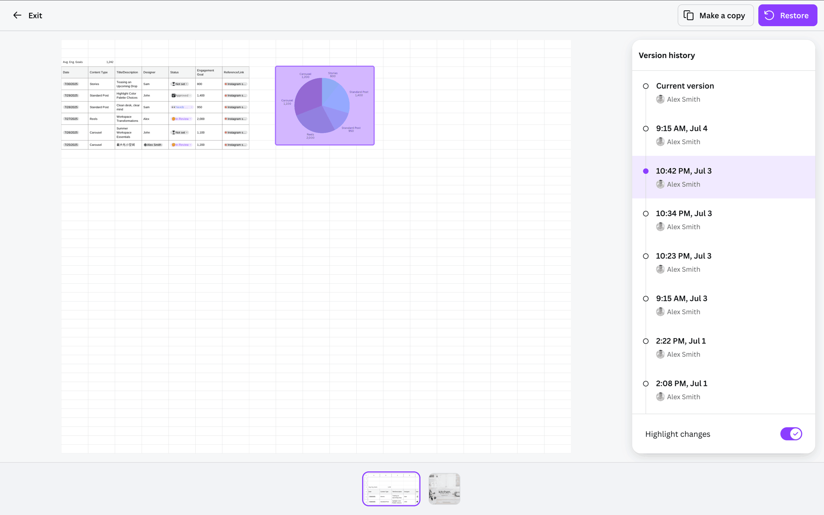
Task: Open In Review status dropdown for 7/25/2025 row
Action: tap(182, 145)
